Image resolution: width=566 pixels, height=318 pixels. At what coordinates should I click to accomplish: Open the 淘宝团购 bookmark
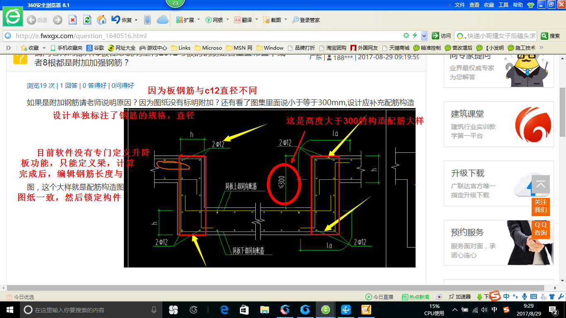332,48
